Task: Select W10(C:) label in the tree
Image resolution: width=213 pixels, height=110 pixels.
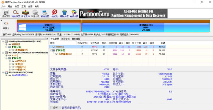Action: click(x=16, y=44)
